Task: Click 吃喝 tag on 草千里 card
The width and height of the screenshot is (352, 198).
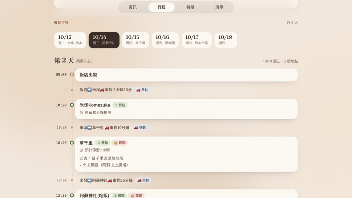Action: [x=120, y=143]
